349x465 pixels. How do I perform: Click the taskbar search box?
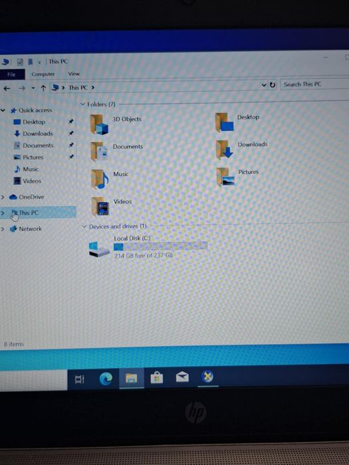pyautogui.click(x=33, y=380)
